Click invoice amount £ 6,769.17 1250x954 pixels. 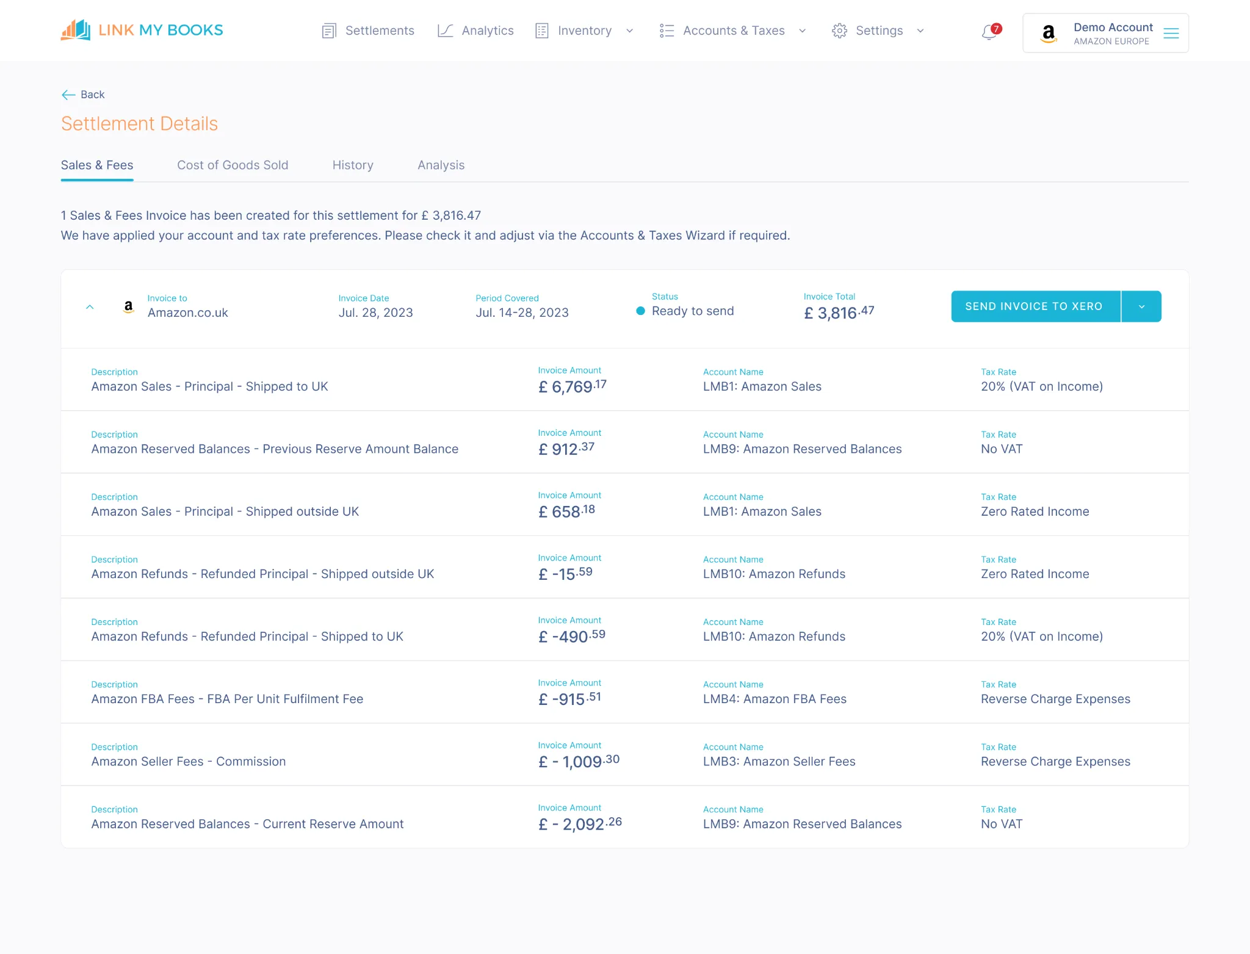click(x=573, y=386)
